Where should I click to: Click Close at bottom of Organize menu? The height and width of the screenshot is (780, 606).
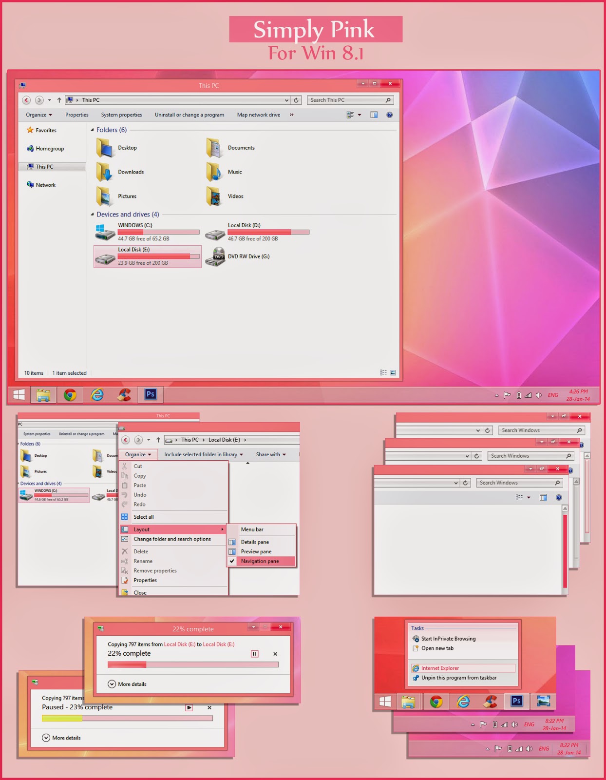click(174, 592)
